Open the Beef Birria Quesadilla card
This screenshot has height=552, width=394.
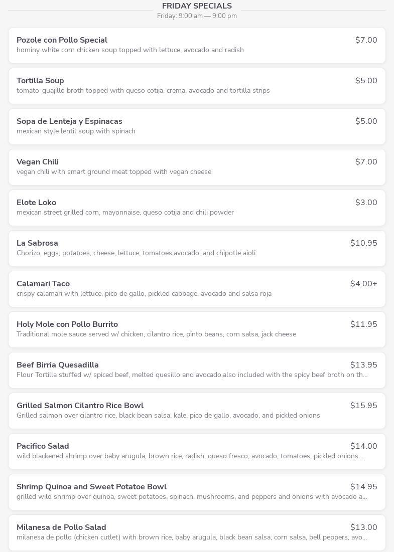(58, 365)
